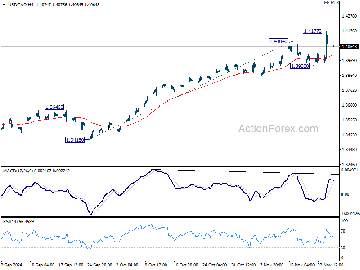Click the 1.36460 price label
Screen dimensions: 360x270
(x=54, y=107)
